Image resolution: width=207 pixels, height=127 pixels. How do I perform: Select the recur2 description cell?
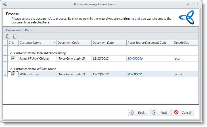click(x=185, y=74)
